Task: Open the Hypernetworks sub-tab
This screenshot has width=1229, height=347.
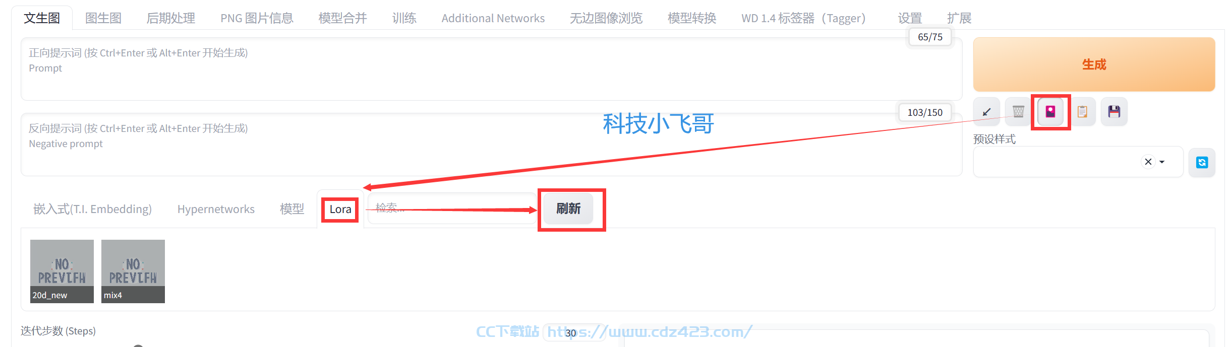Action: tap(216, 209)
